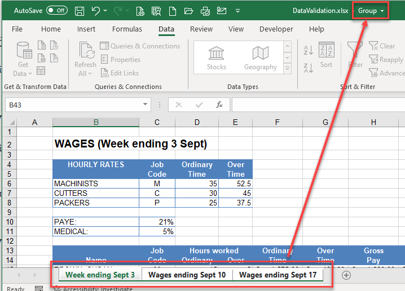Click the Redo arrow icon
This screenshot has height=291, width=405.
point(118,11)
